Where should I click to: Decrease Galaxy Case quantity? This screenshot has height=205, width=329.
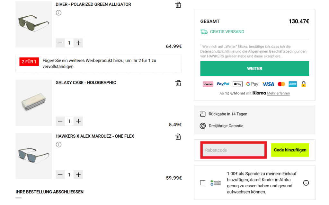pyautogui.click(x=60, y=121)
